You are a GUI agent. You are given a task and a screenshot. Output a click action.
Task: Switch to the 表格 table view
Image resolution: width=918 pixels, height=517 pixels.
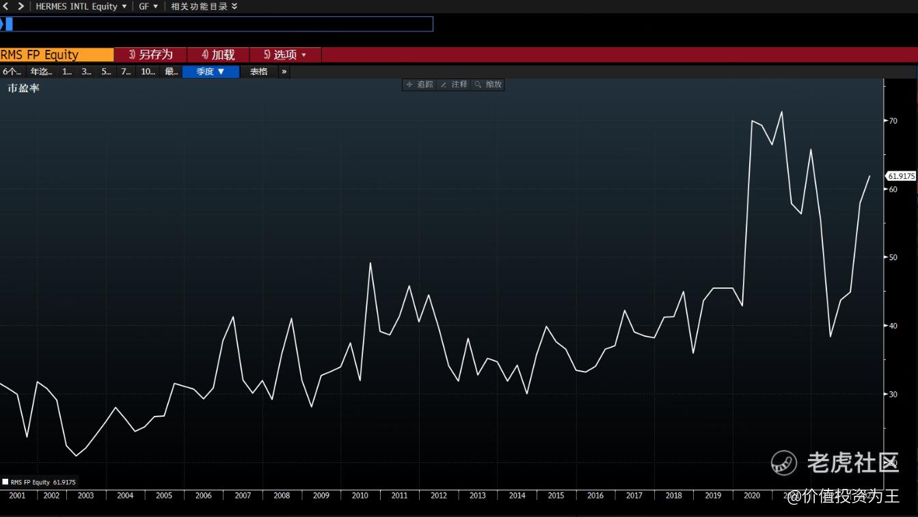(258, 72)
